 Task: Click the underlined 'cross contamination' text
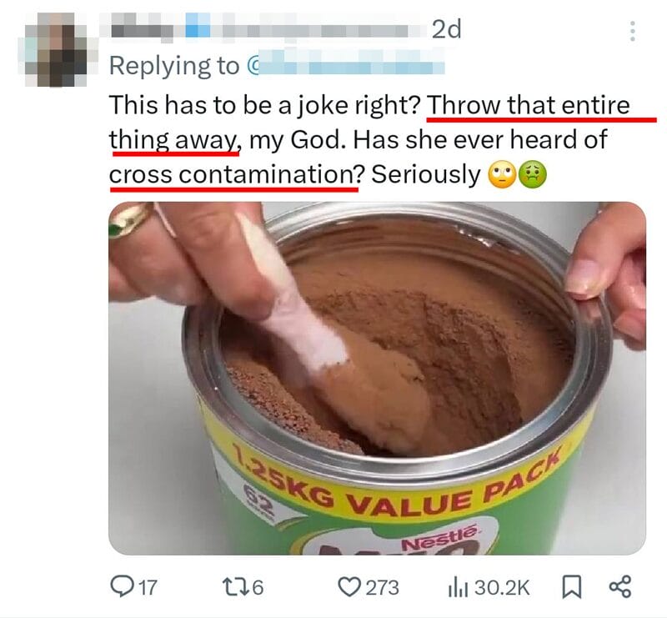tap(234, 174)
